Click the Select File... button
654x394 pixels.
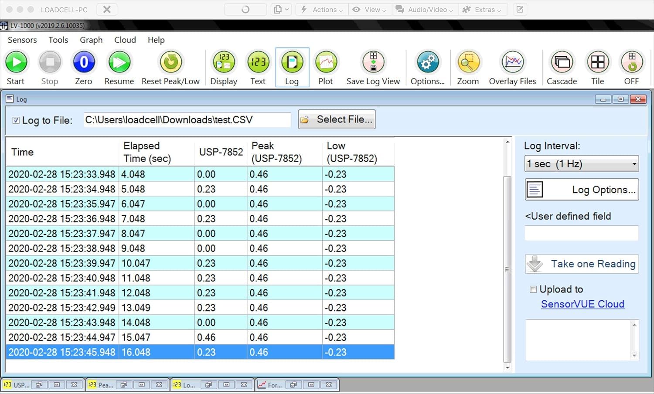[x=337, y=119]
